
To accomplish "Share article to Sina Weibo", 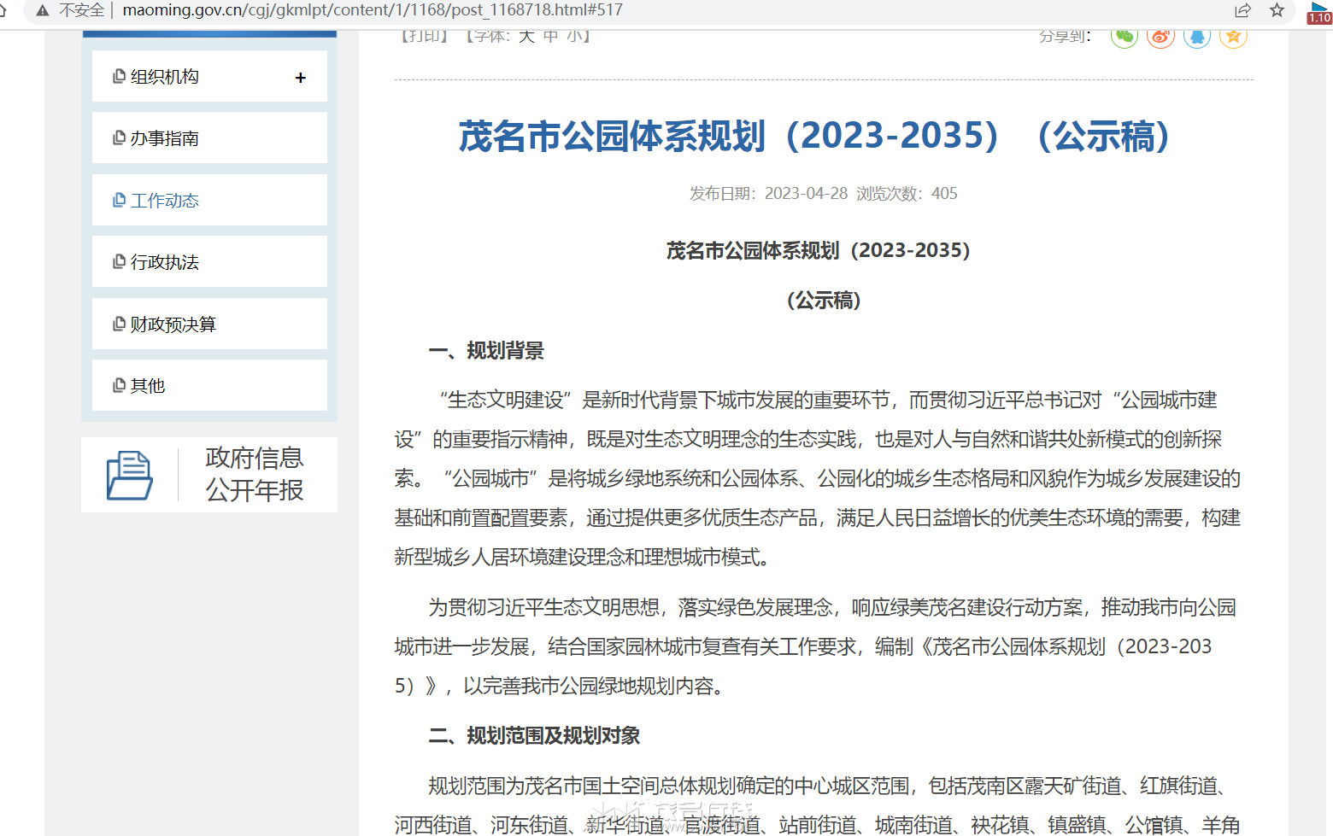I will tap(1160, 36).
